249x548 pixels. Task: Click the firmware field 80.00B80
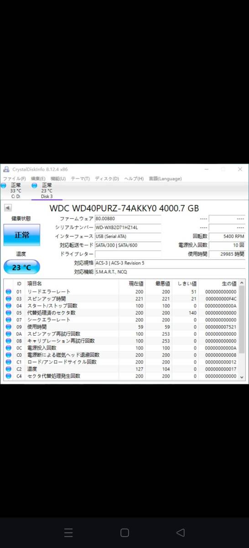(128, 219)
